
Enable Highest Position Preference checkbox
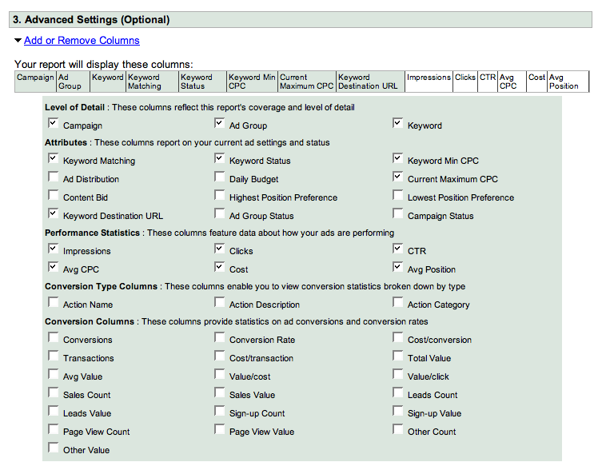(x=220, y=197)
